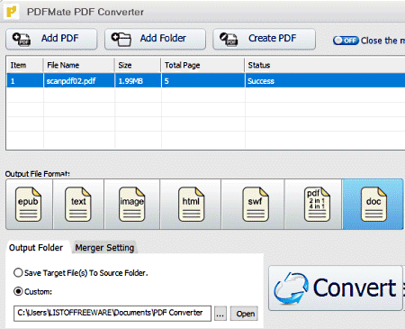Switch to the Merger Setting tab
The height and width of the screenshot is (329, 405).
coord(104,248)
